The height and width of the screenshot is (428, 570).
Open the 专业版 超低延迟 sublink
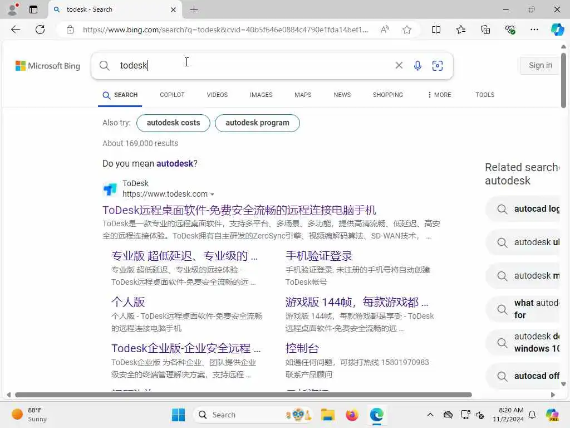pos(185,256)
